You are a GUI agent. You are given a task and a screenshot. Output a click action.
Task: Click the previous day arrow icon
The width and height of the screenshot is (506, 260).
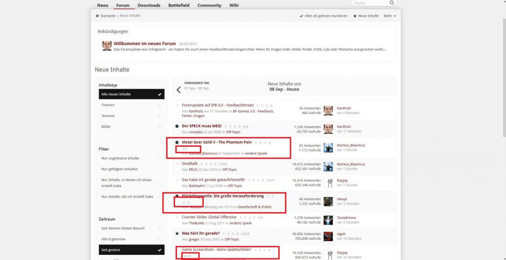[x=179, y=90]
